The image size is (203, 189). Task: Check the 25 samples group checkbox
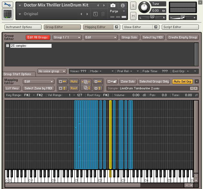8,46
